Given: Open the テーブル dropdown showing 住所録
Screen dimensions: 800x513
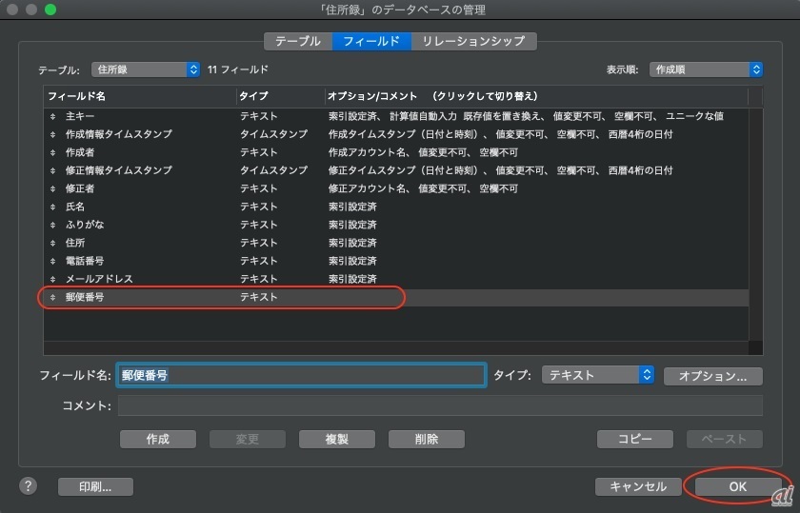Looking at the screenshot, I should point(146,69).
